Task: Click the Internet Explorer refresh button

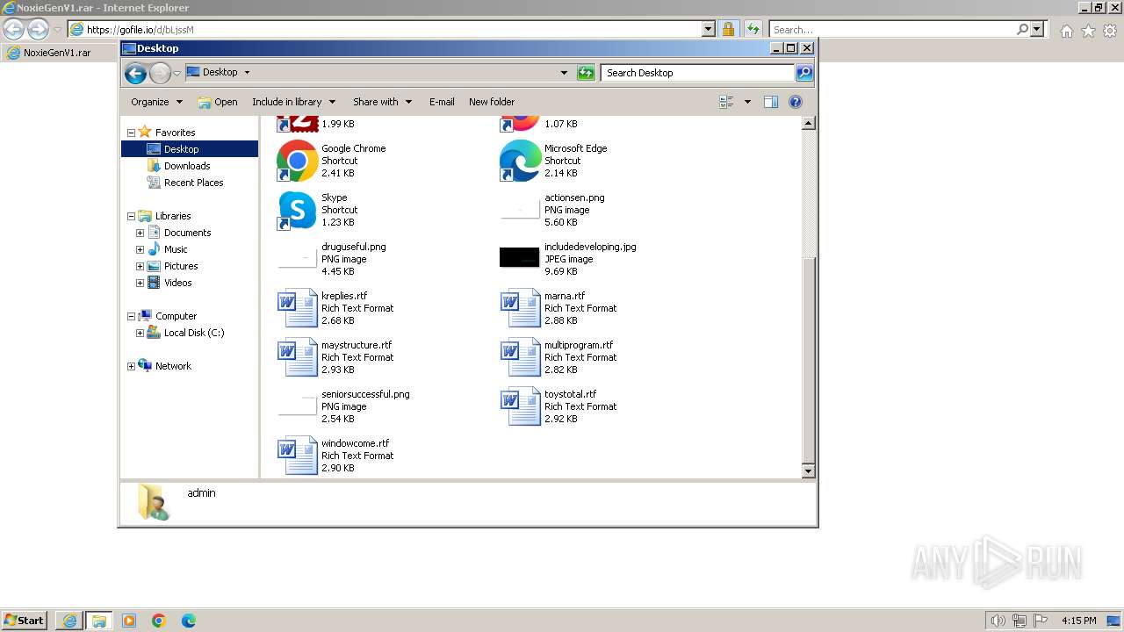Action: pyautogui.click(x=753, y=29)
